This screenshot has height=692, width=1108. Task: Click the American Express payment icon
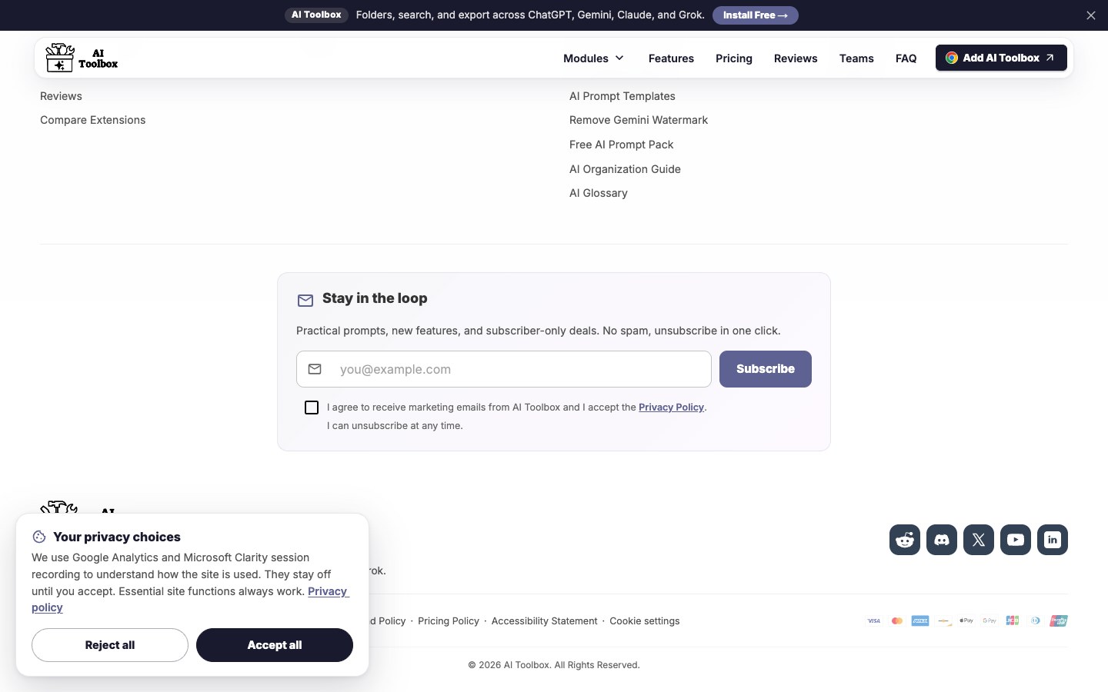point(920,620)
